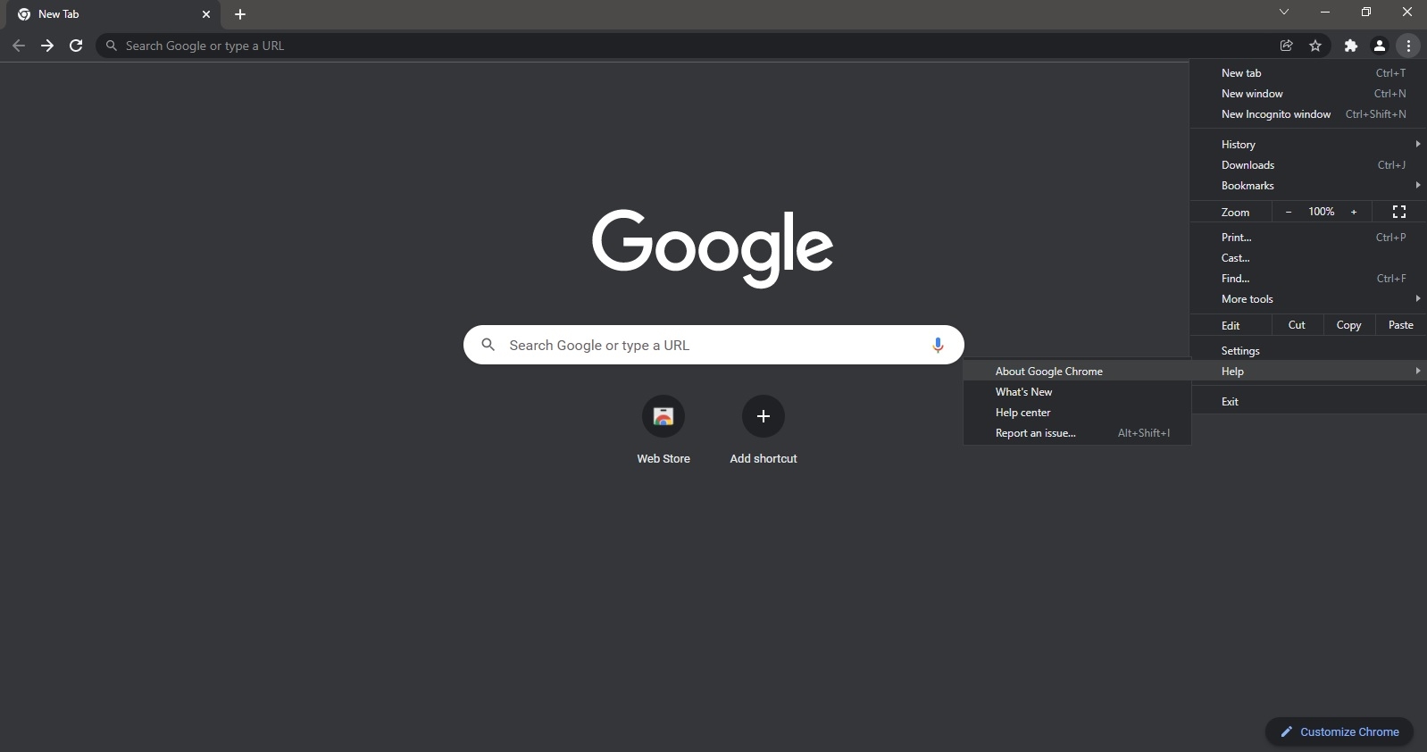The width and height of the screenshot is (1427, 752).
Task: Choose Print... from the menu
Action: [1308, 238]
